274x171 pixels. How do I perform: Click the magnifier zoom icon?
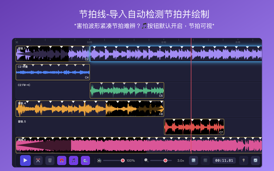(x=146, y=160)
